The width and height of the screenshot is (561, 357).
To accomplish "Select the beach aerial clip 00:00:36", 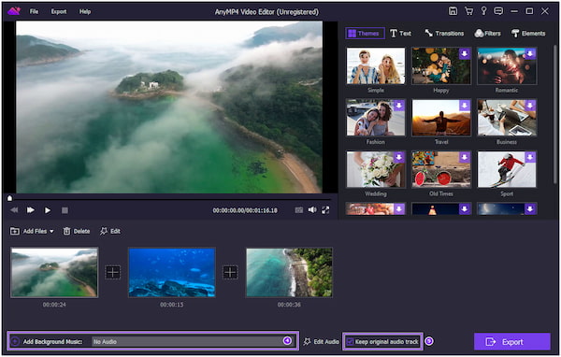I will pos(289,273).
